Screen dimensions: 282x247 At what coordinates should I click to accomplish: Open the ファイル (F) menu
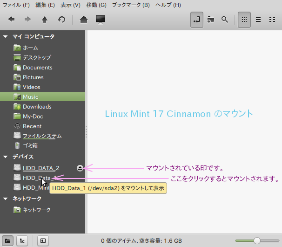click(x=16, y=5)
